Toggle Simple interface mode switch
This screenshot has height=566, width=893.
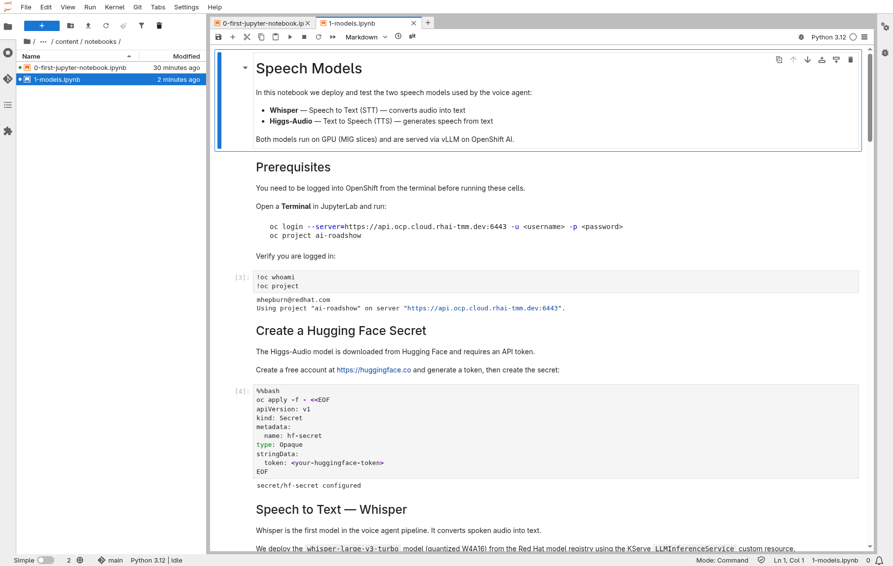point(45,560)
